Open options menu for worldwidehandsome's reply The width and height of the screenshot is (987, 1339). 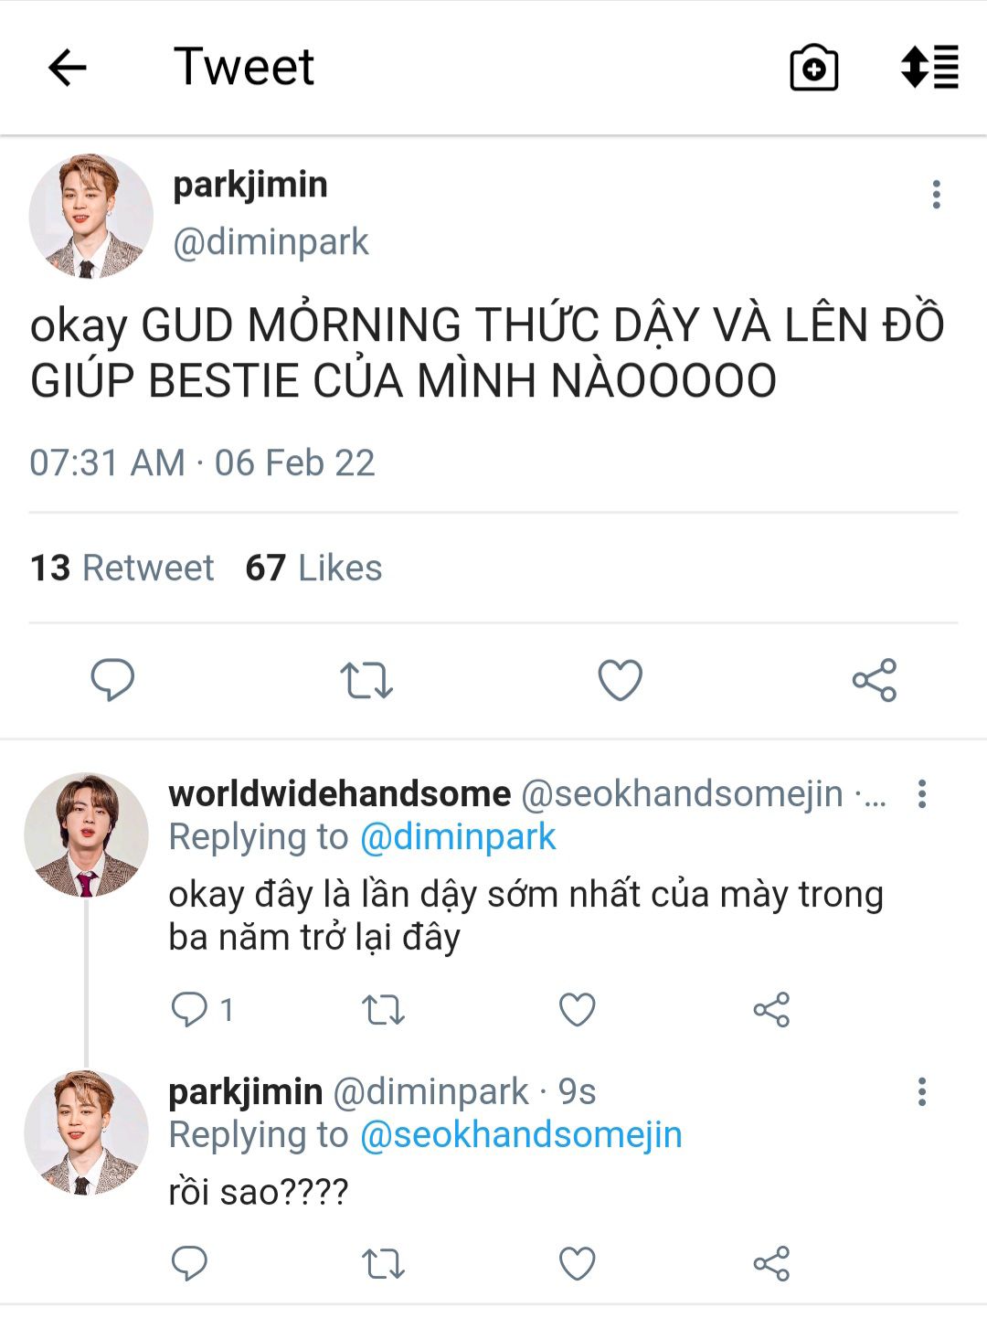[x=922, y=793]
